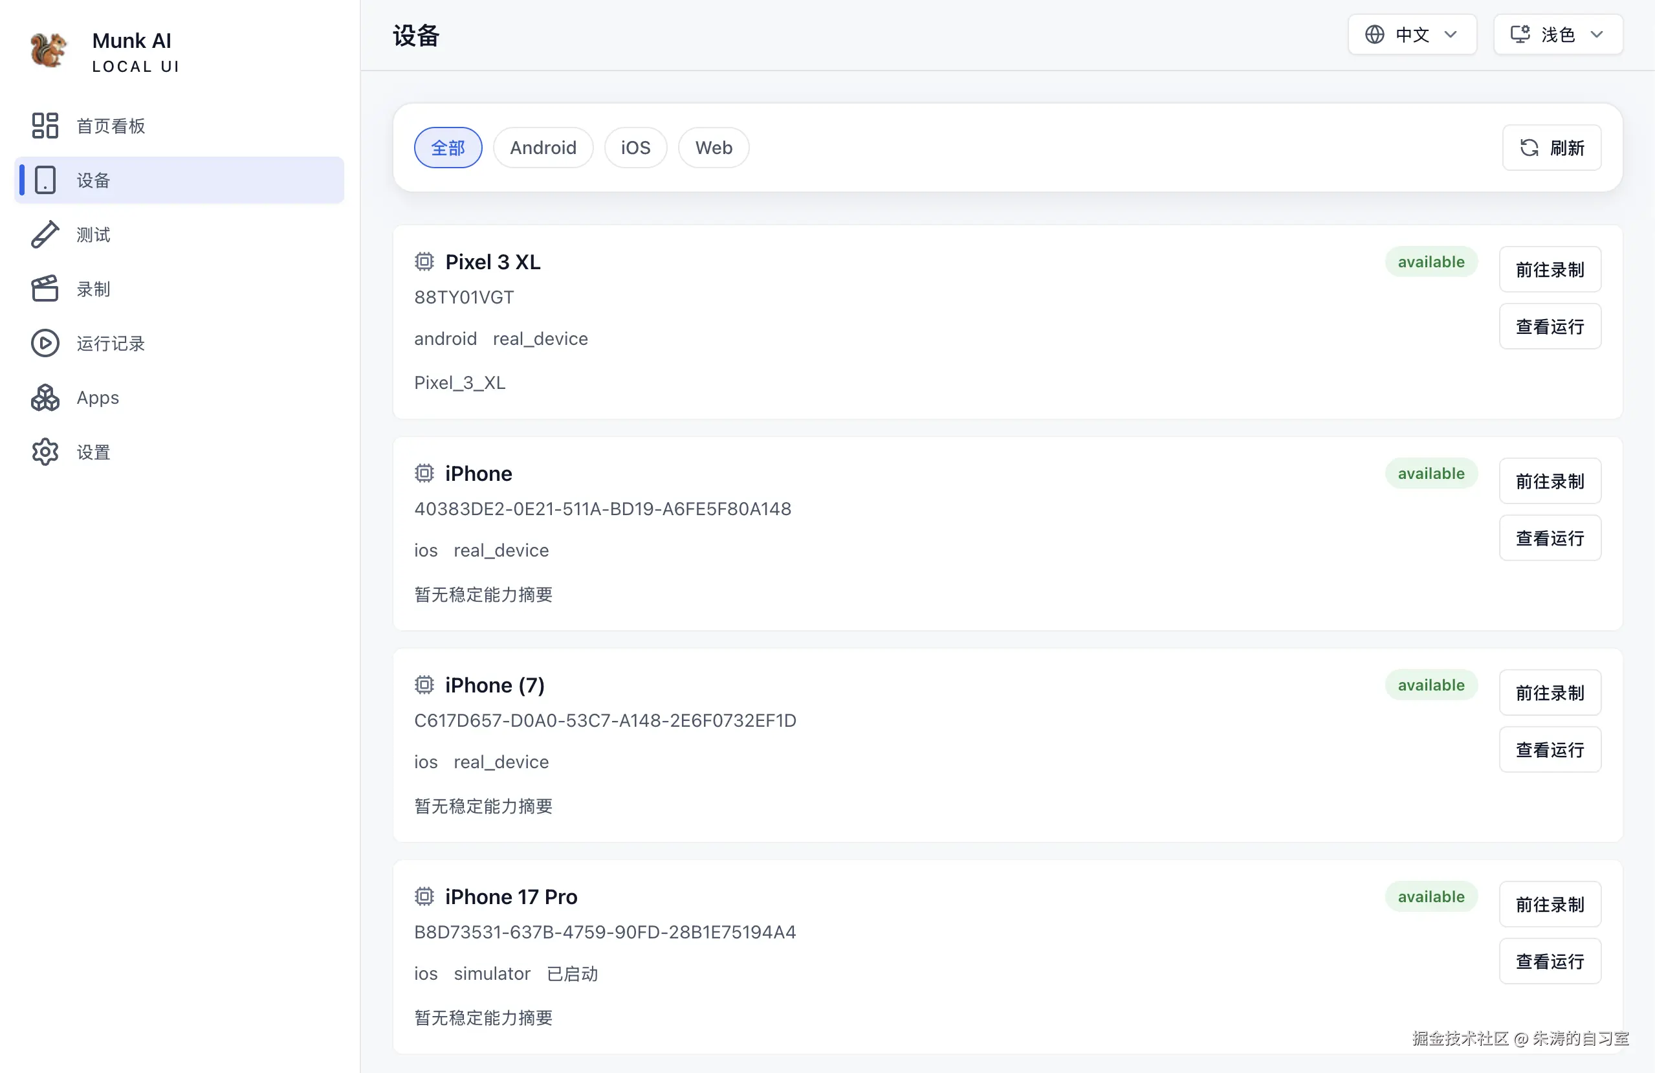
Task: Open the Apps cubes icon
Action: (45, 398)
